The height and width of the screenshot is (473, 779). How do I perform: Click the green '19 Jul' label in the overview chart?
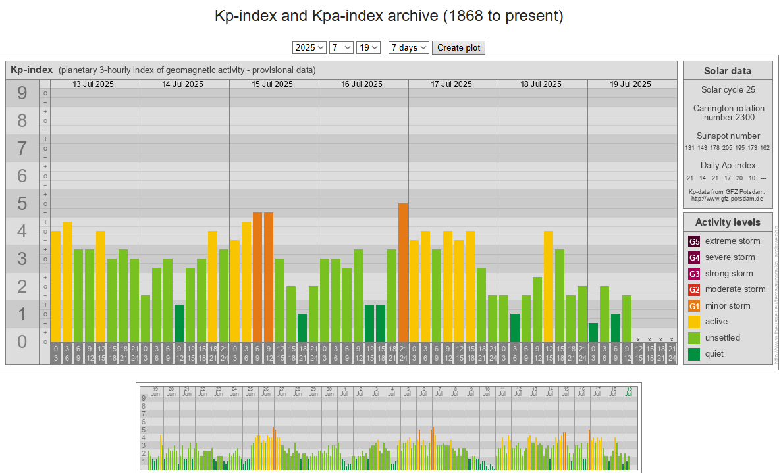coord(629,391)
